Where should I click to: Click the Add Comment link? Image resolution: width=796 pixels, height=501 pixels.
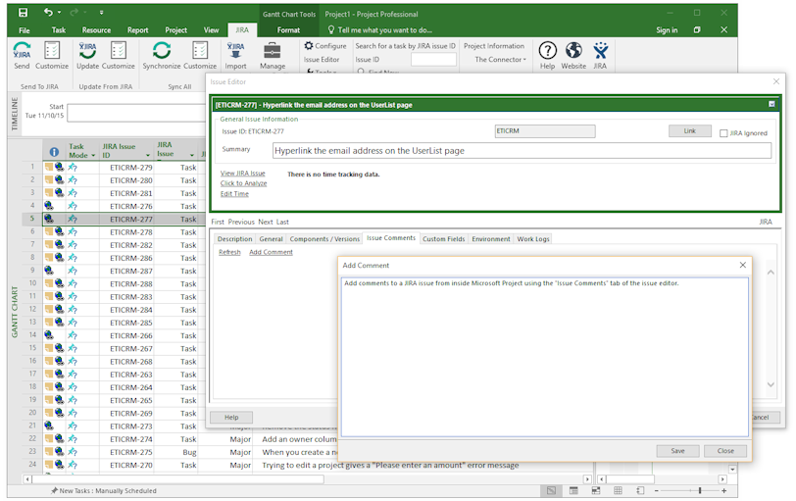coord(271,252)
